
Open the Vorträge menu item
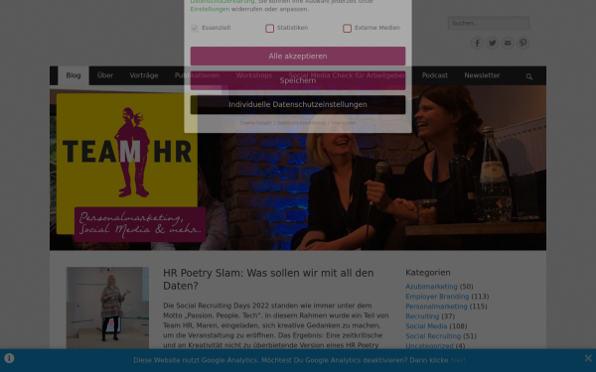click(x=144, y=75)
